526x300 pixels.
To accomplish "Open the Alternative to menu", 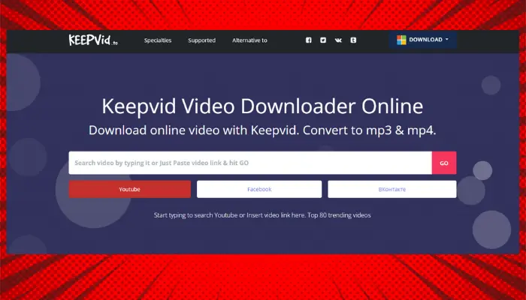I will click(249, 40).
